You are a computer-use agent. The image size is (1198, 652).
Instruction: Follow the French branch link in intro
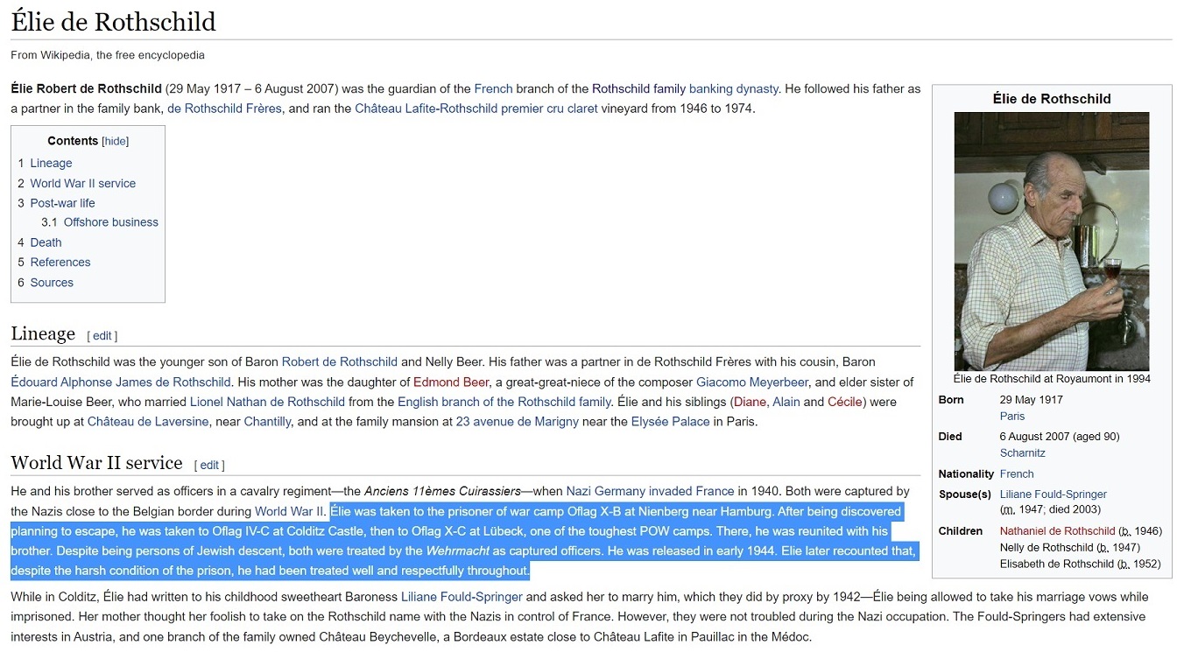493,88
